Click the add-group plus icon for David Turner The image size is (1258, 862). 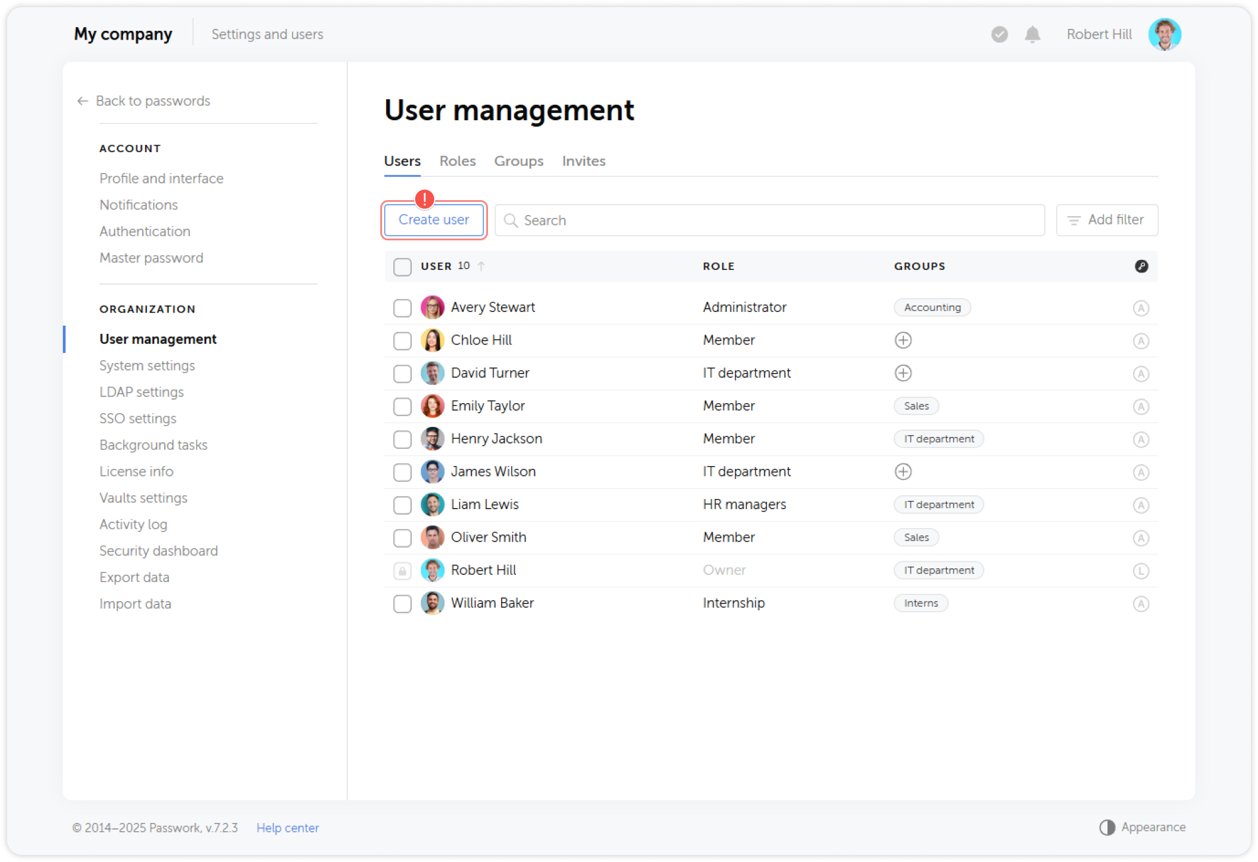[903, 373]
